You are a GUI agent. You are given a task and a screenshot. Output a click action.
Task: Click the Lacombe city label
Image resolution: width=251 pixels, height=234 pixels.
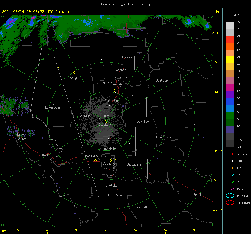pyautogui.click(x=120, y=70)
